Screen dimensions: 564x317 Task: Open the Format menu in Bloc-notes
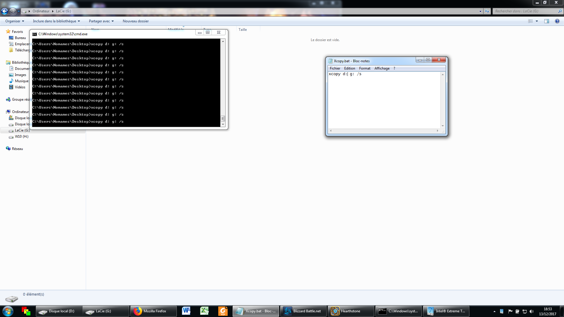coord(365,68)
